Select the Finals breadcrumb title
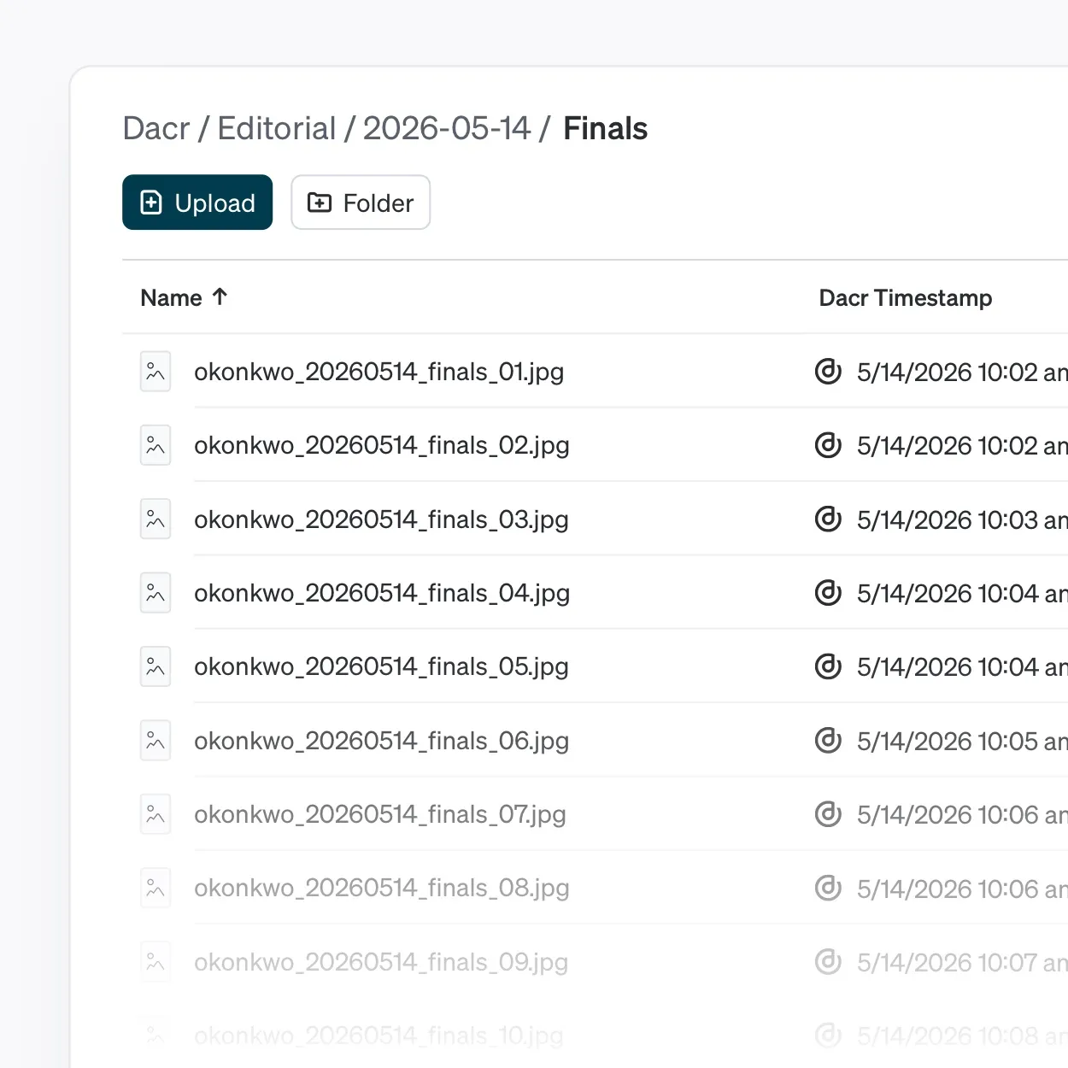This screenshot has width=1068, height=1068. tap(606, 128)
